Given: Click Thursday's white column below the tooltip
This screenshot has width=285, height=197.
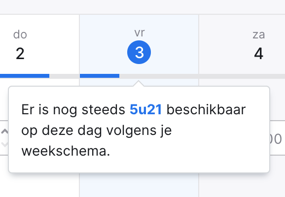Looking at the screenshot, I should pos(39,185).
